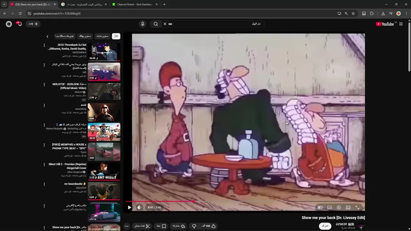Open the LUSKDT channel name link

pyautogui.click(x=345, y=224)
